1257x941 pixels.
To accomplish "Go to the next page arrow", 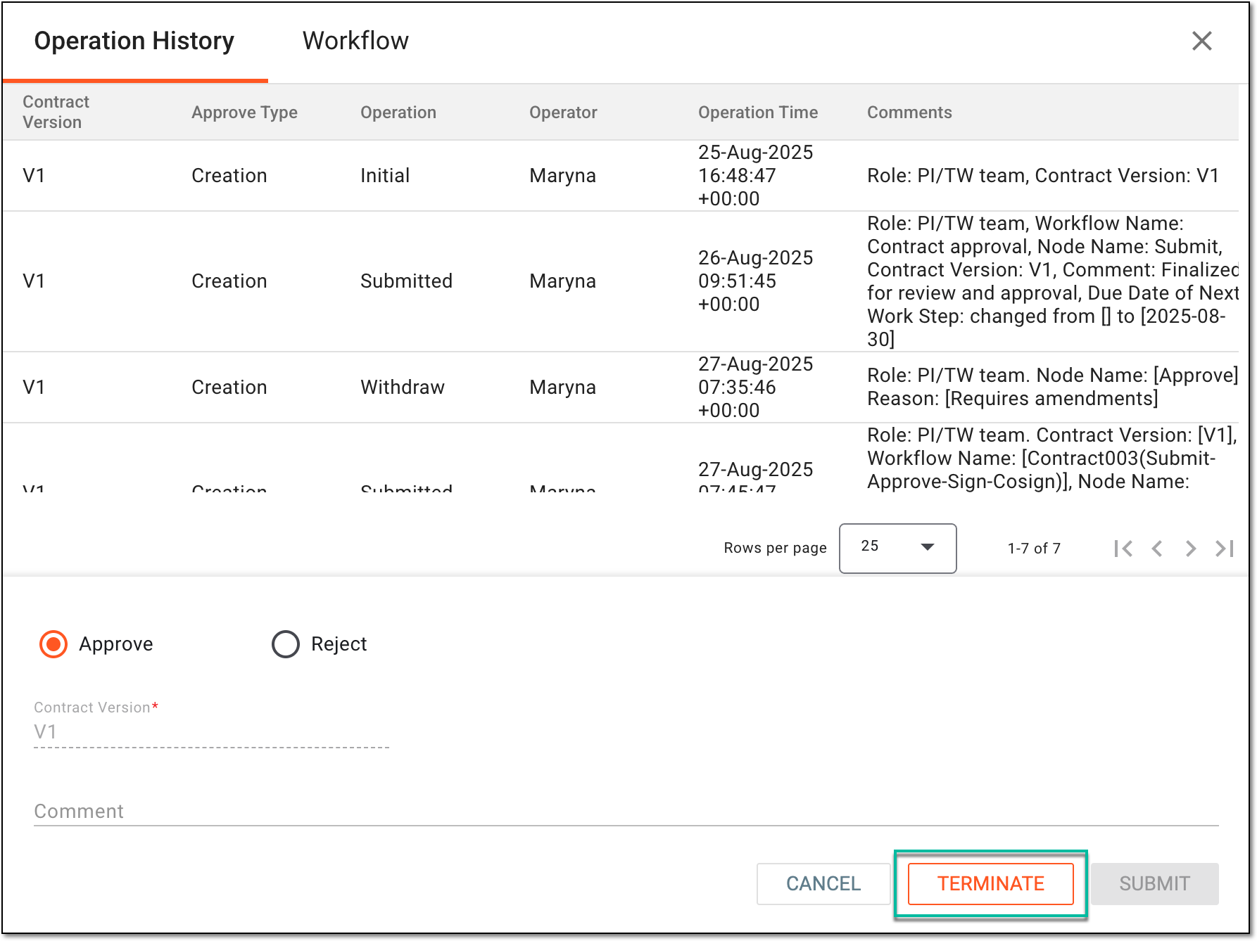I will [1191, 549].
